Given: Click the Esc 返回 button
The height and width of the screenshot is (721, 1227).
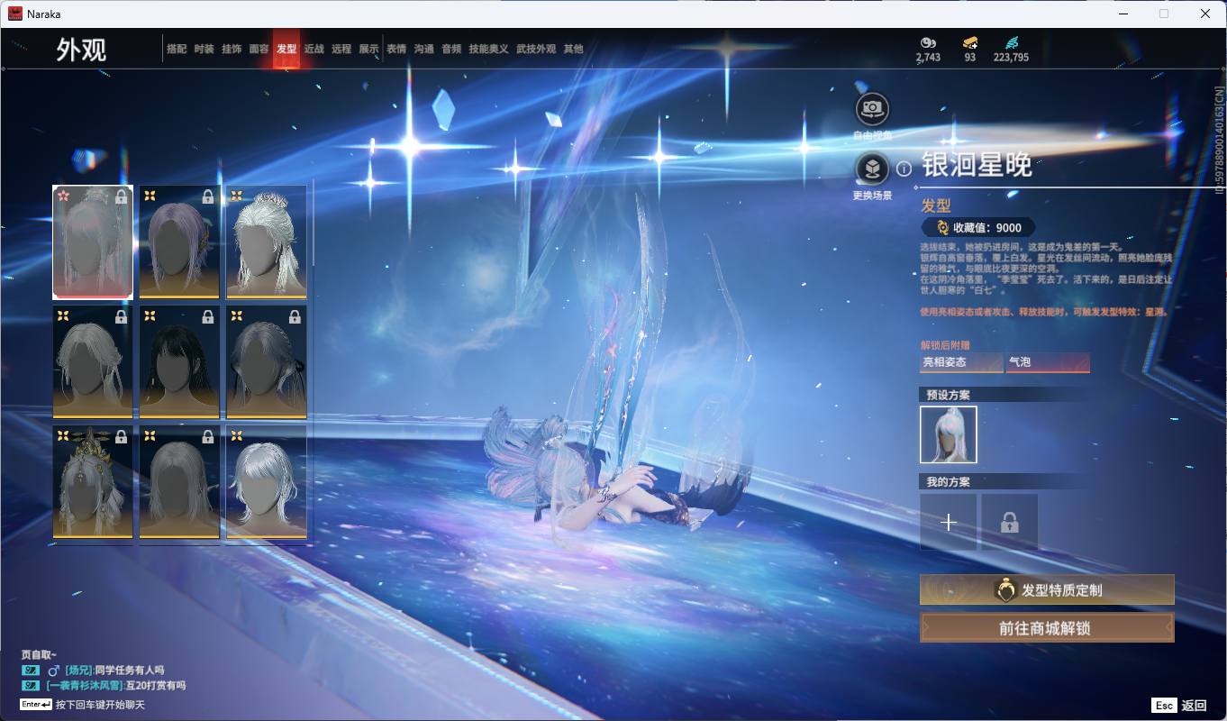Looking at the screenshot, I should [x=1179, y=706].
